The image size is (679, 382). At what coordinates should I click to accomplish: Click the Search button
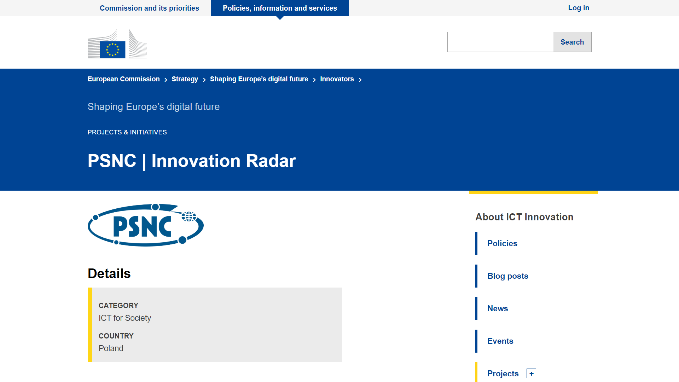[572, 42]
